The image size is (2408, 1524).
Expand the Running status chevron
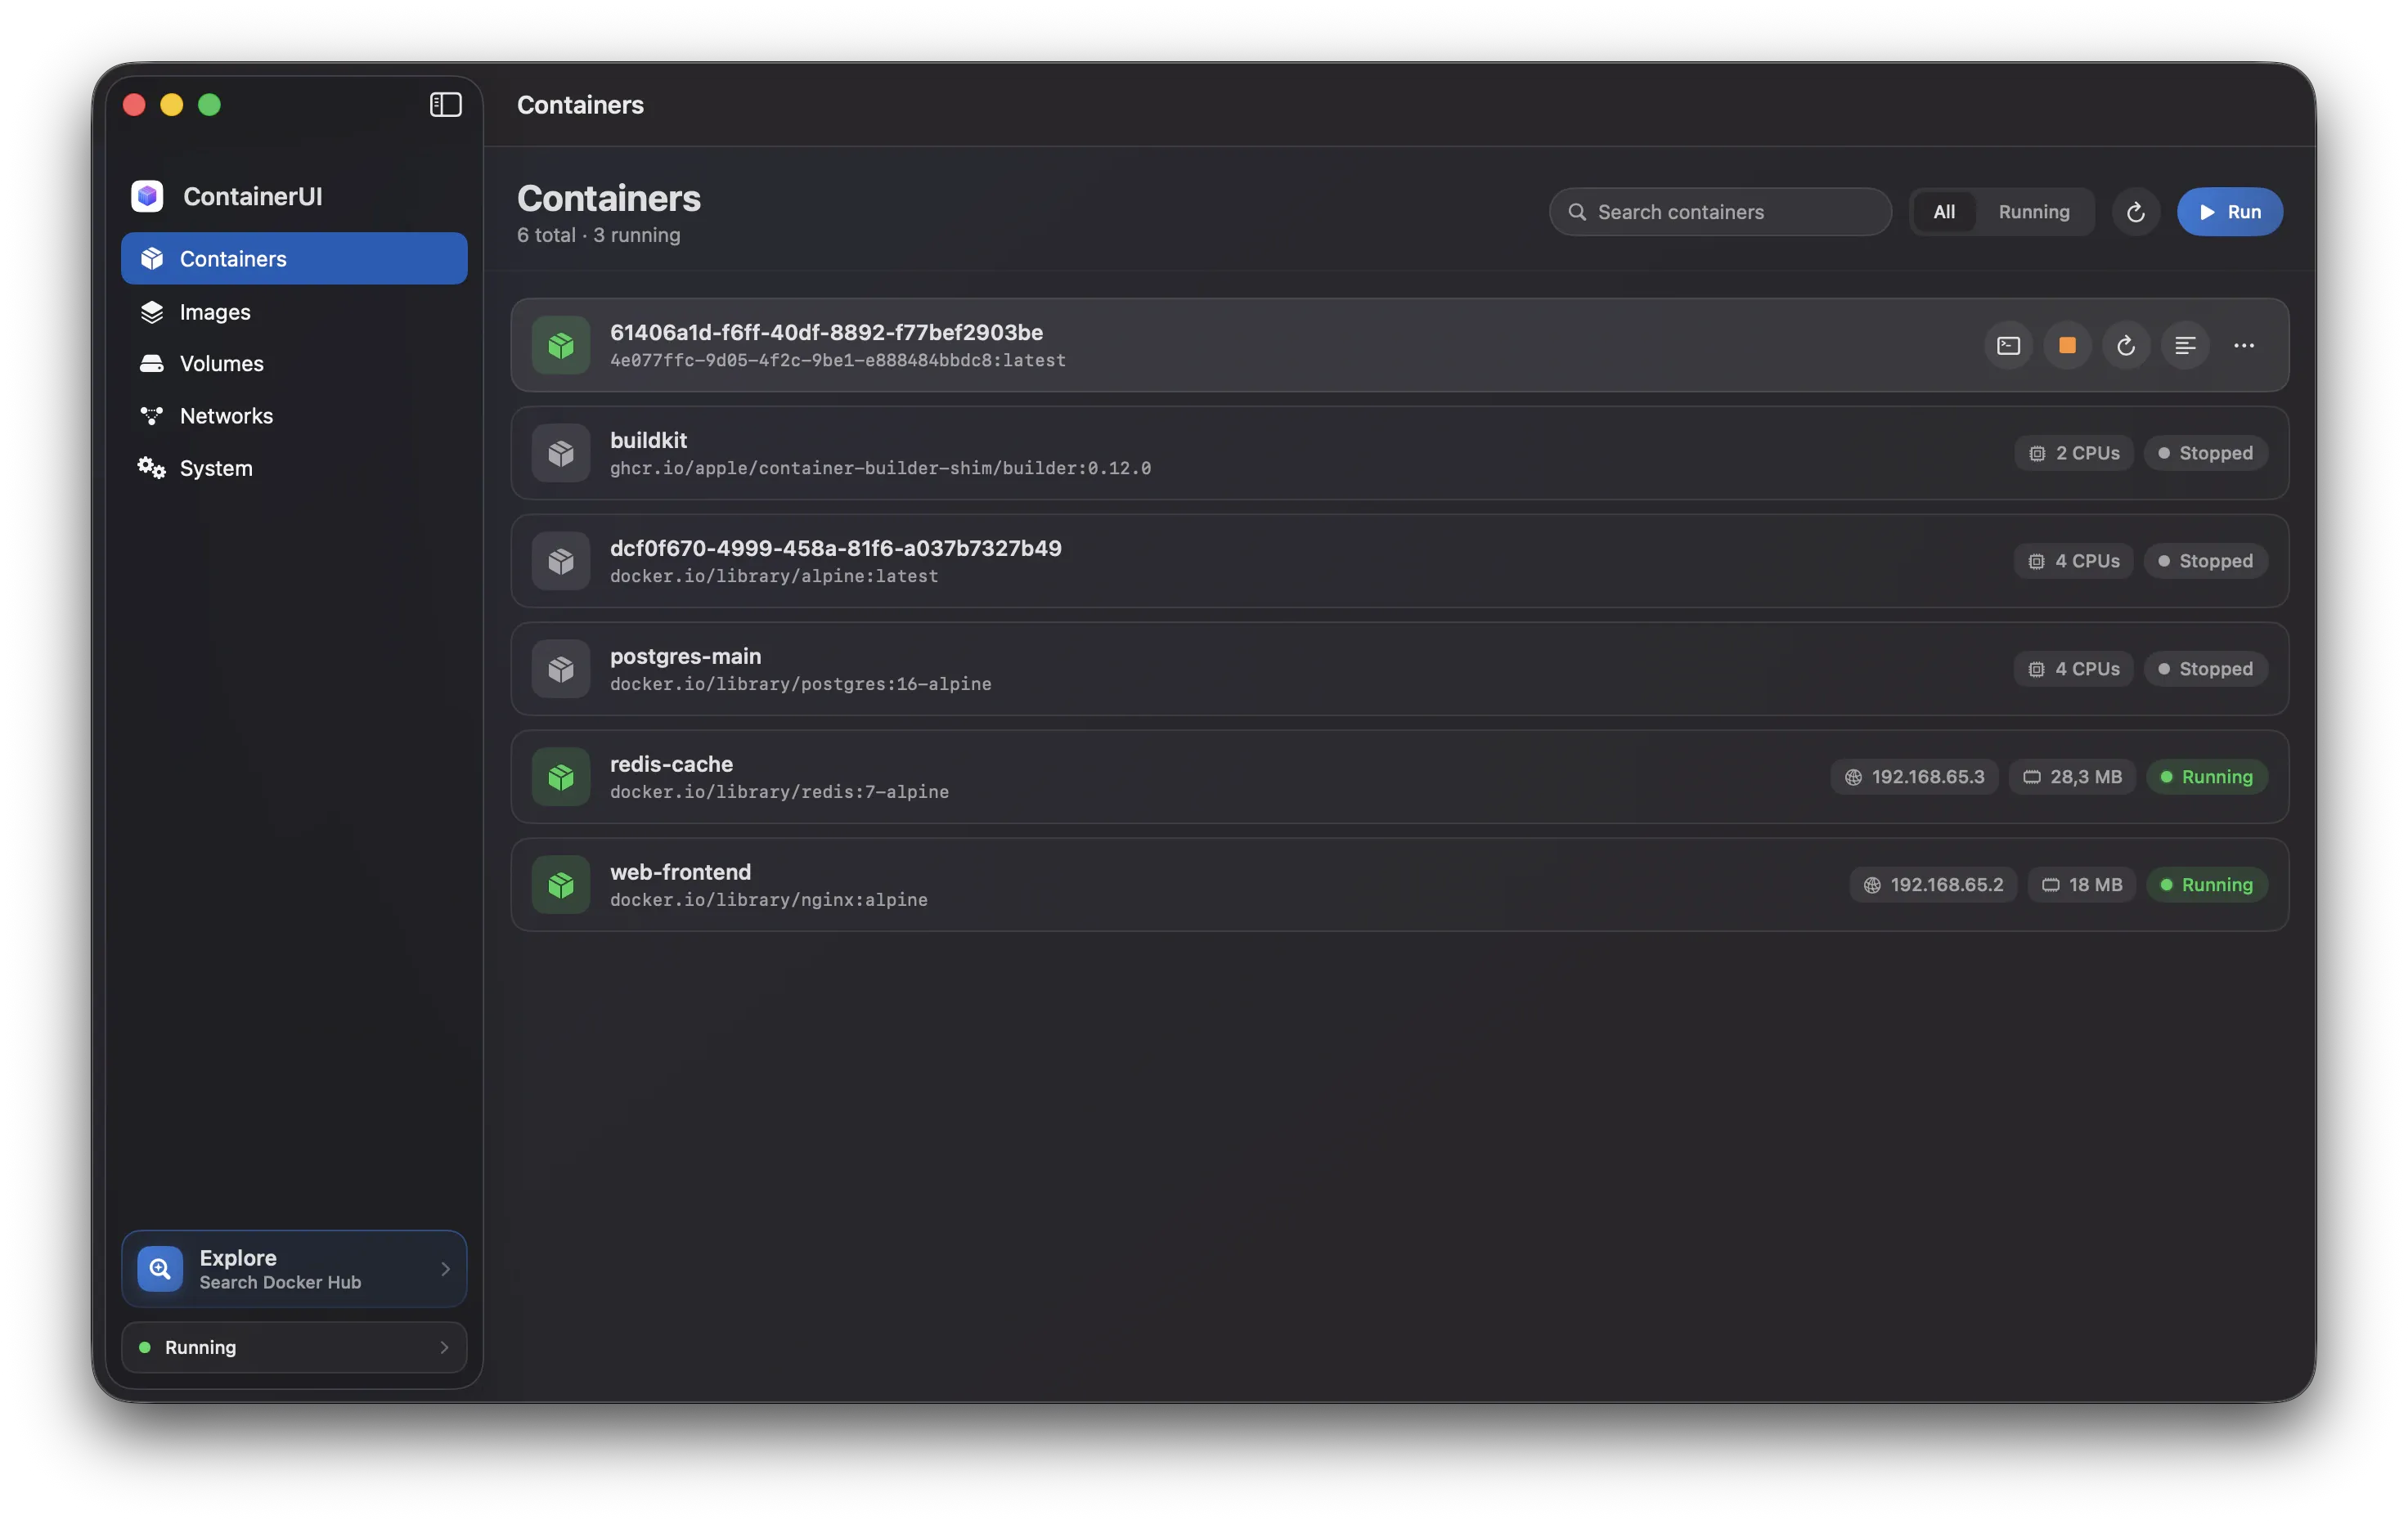tap(445, 1348)
